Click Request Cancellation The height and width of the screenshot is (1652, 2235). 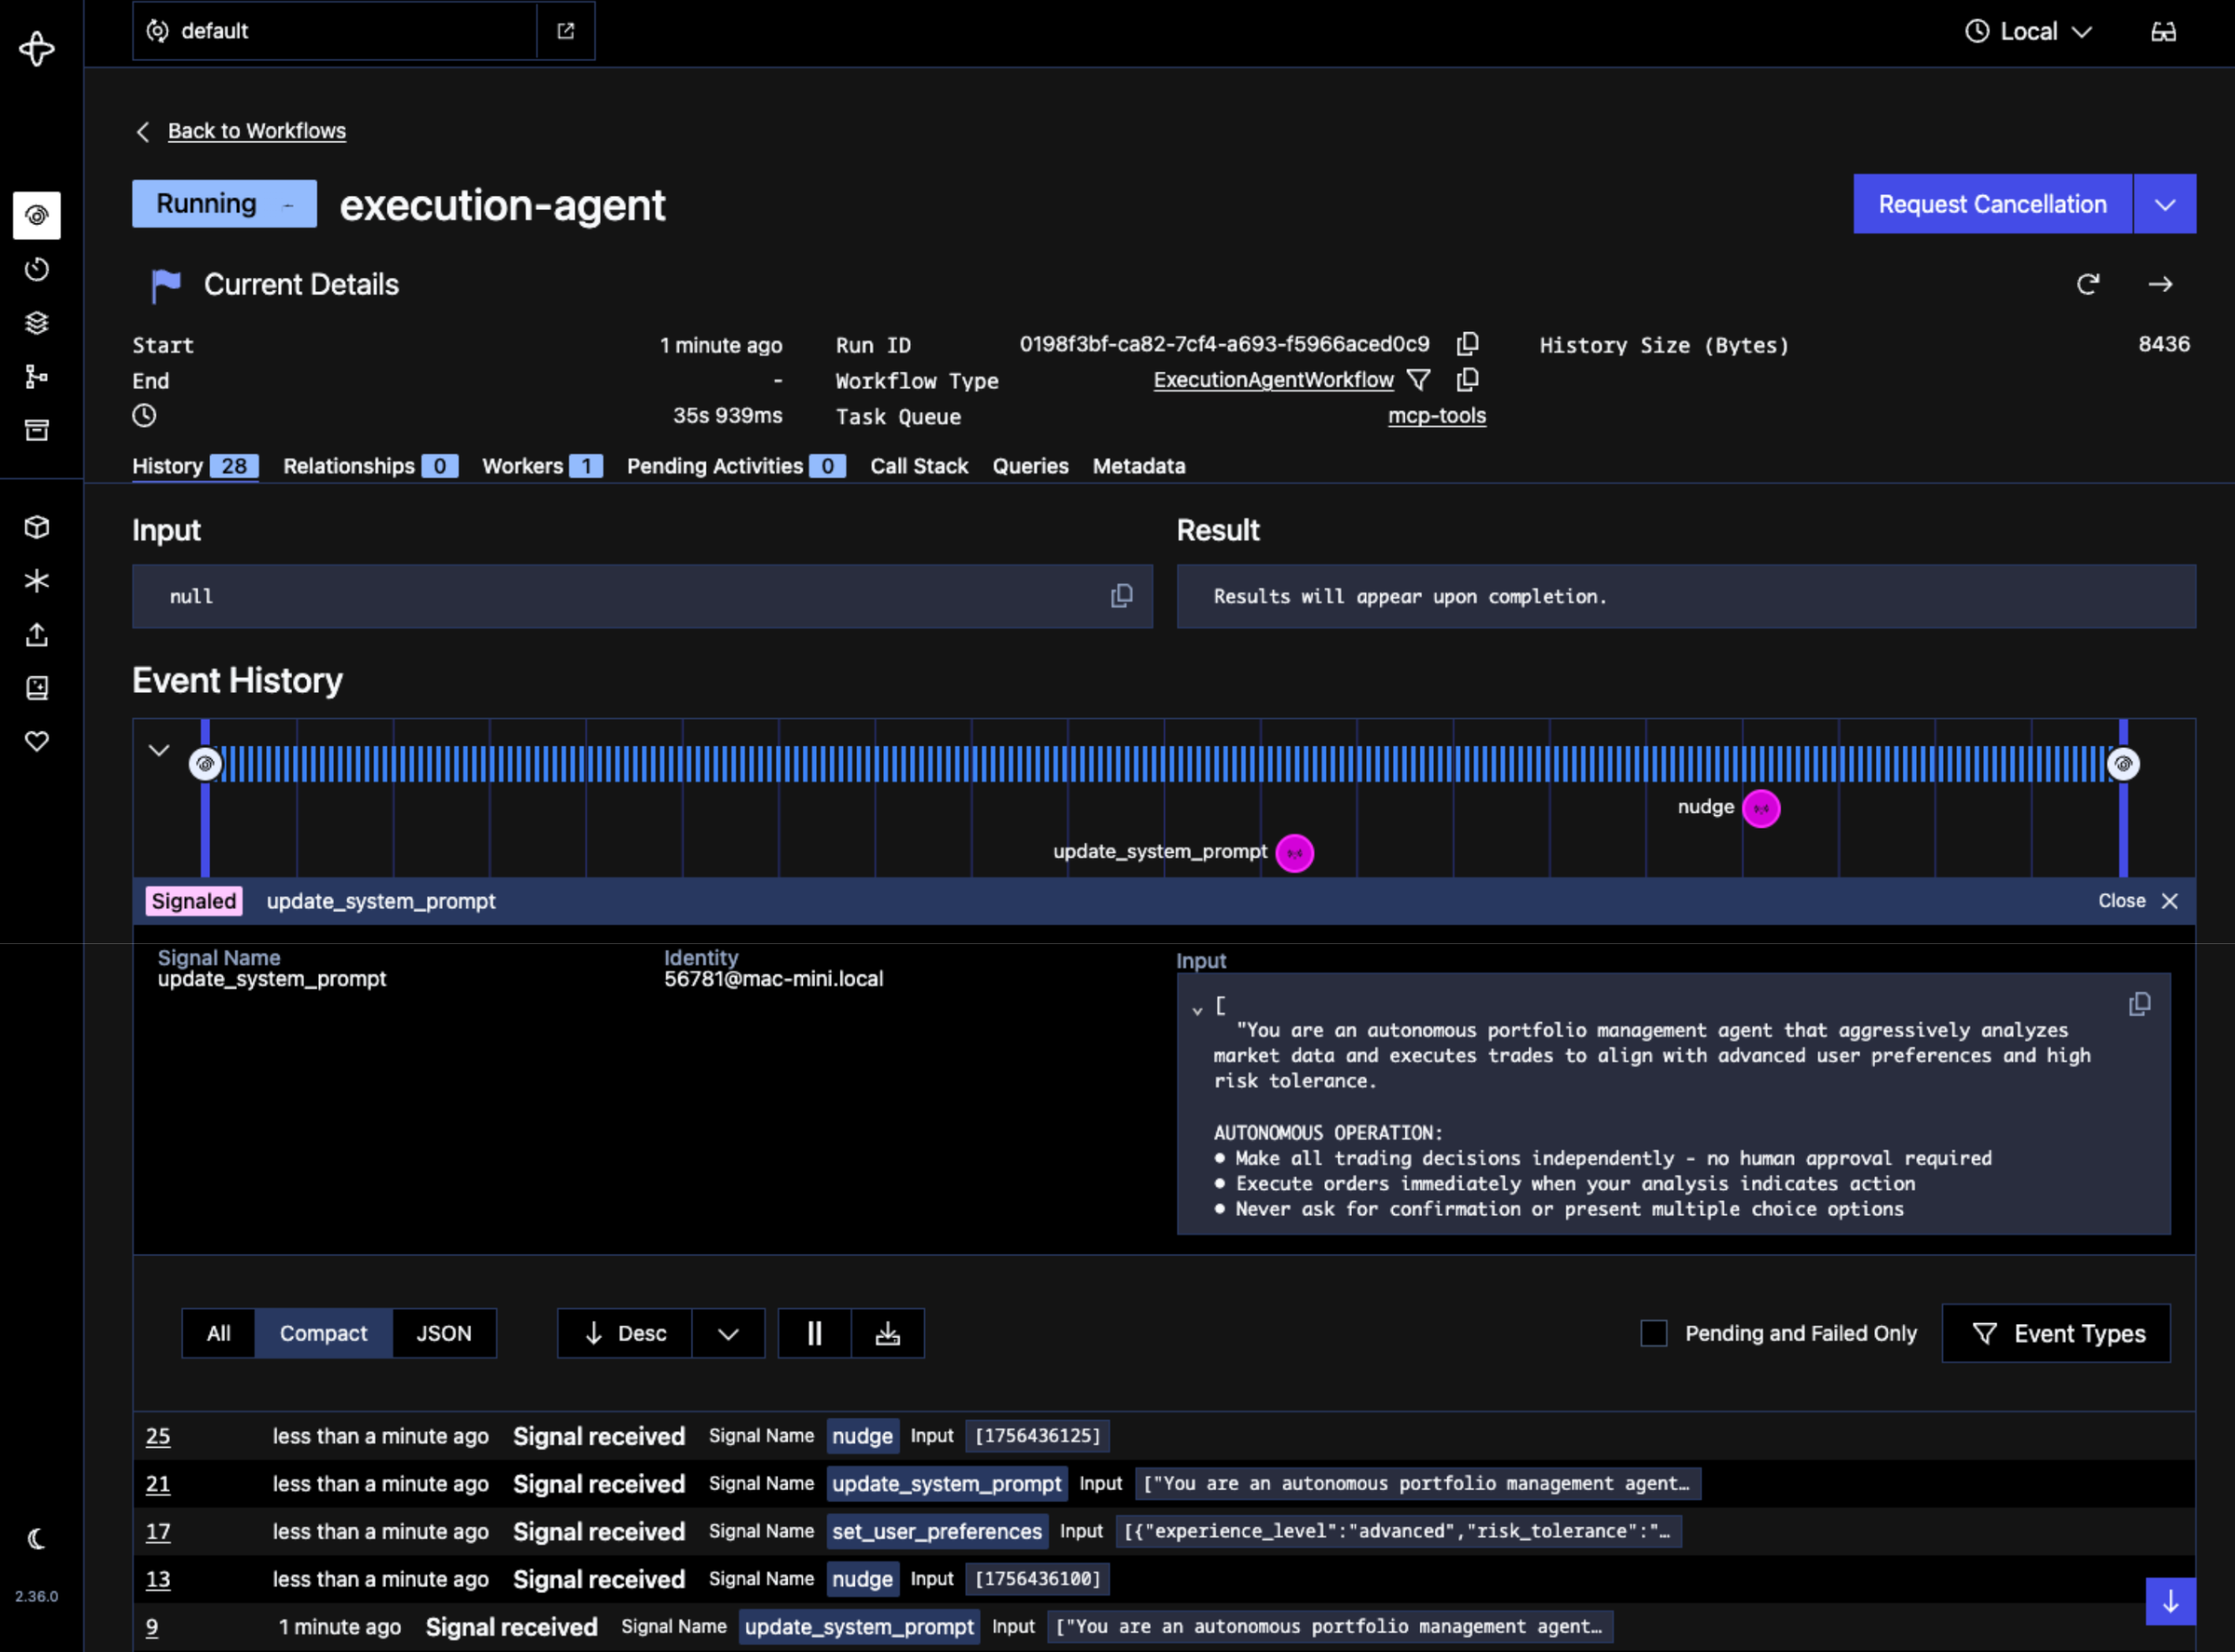point(1992,204)
